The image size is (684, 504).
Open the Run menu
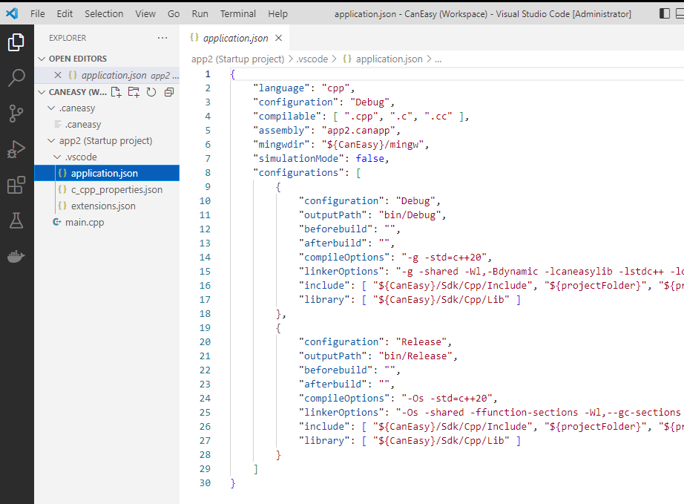click(200, 13)
